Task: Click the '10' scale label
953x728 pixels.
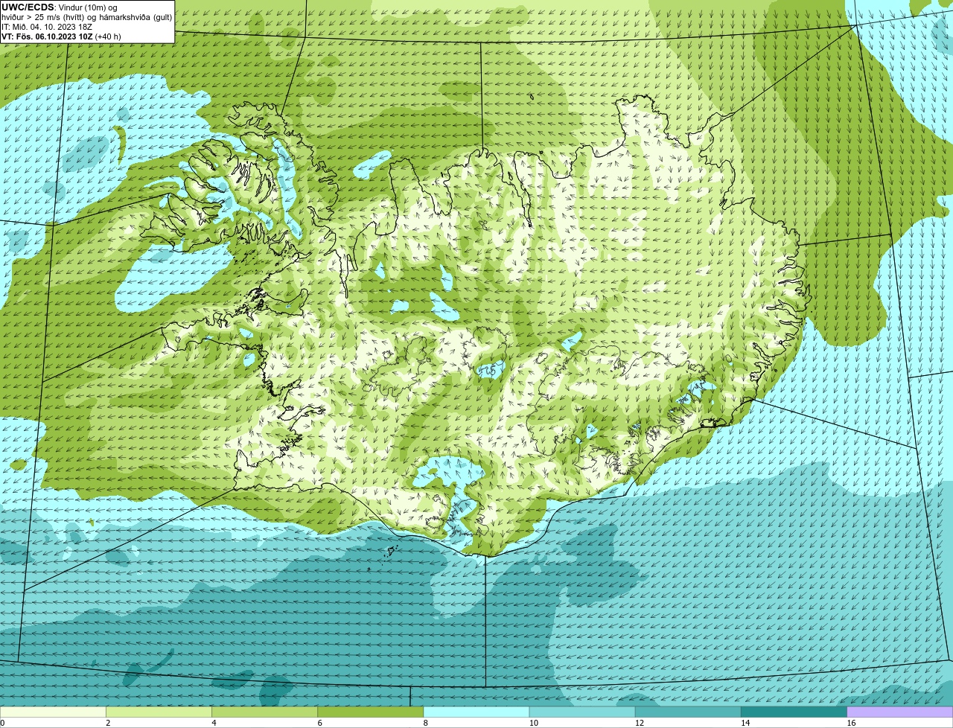Action: click(534, 723)
